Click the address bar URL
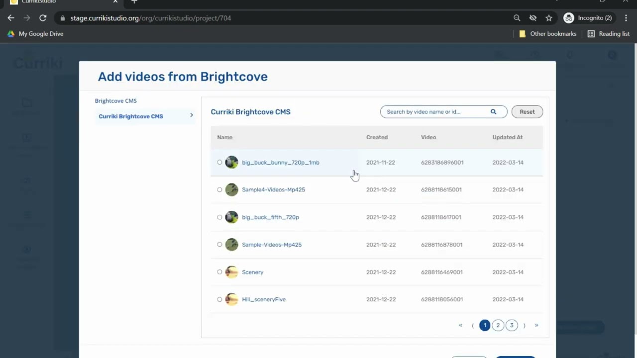Viewport: 637px width, 358px height. coord(151,18)
